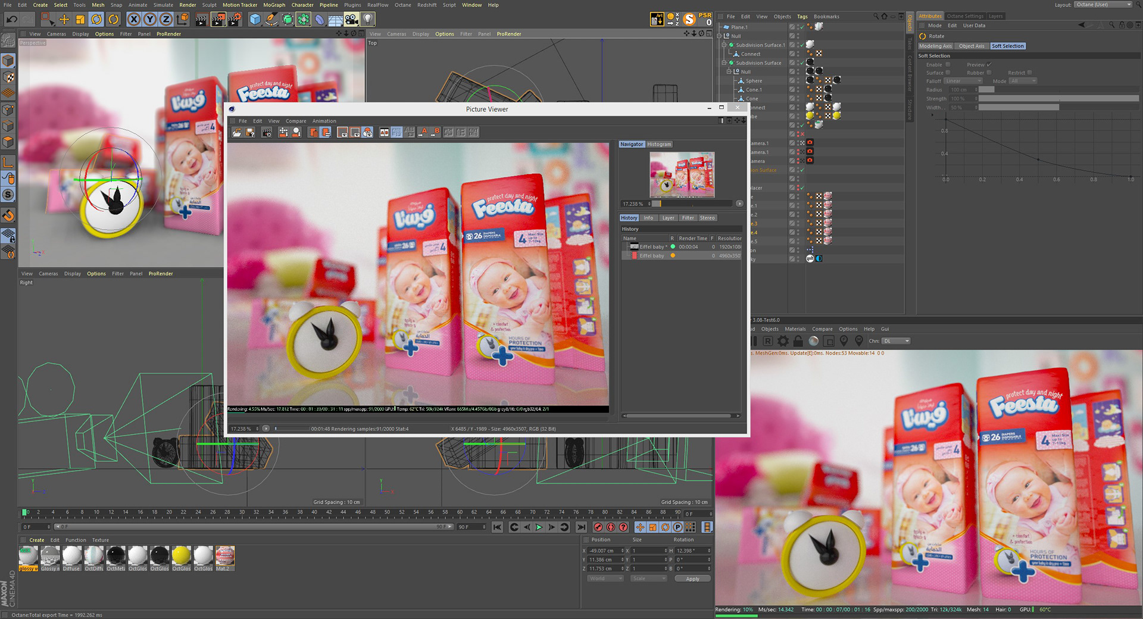Viewport: 1143px width, 619px height.
Task: Open the Mode All dropdown
Action: point(1023,81)
